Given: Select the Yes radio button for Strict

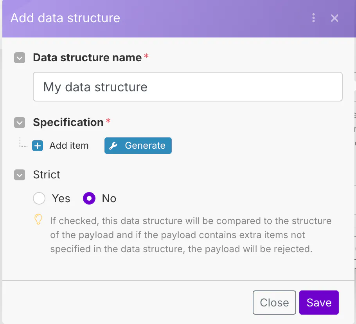Looking at the screenshot, I should pos(39,199).
